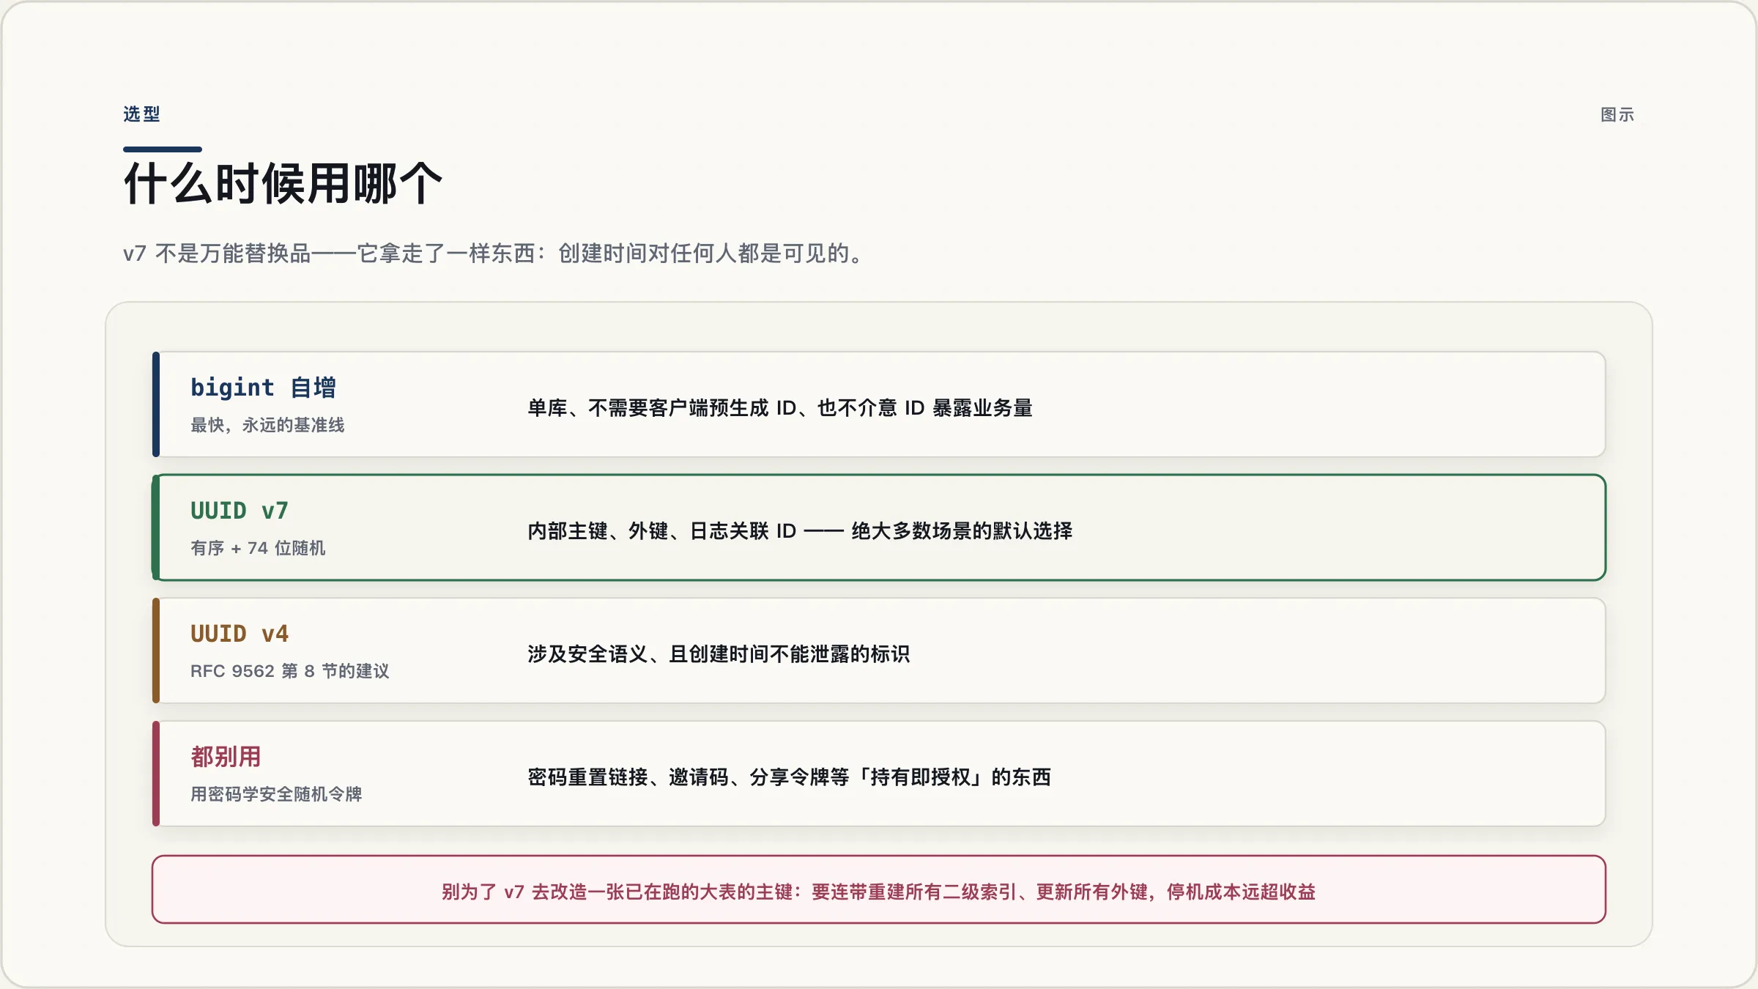
Task: Click the description 单库、不需要客户端预生成 ID
Action: pyautogui.click(x=780, y=408)
